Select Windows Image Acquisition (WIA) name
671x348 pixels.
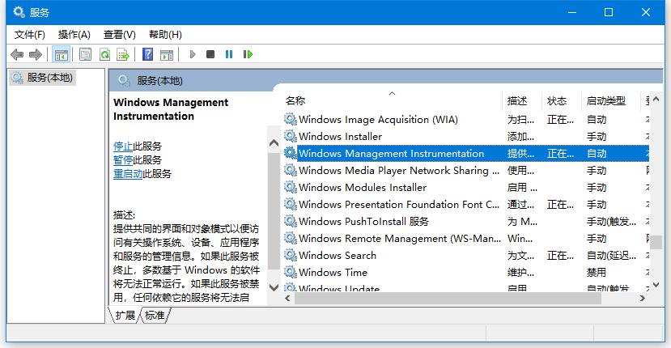[378, 120]
